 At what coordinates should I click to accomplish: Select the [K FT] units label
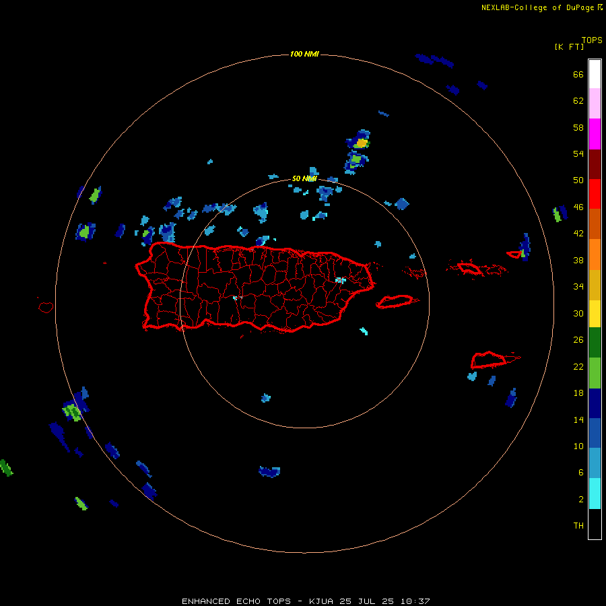[569, 46]
